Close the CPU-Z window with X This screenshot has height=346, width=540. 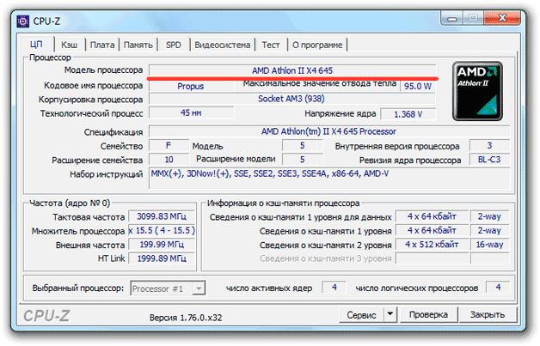(502, 18)
